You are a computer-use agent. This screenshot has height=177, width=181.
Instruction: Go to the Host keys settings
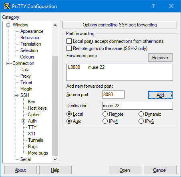[37, 108]
